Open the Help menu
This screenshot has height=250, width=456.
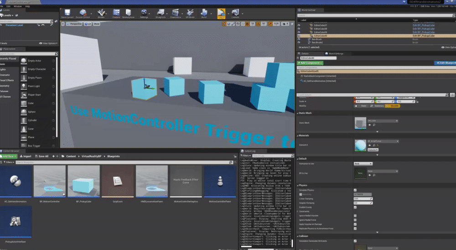pos(27,6)
